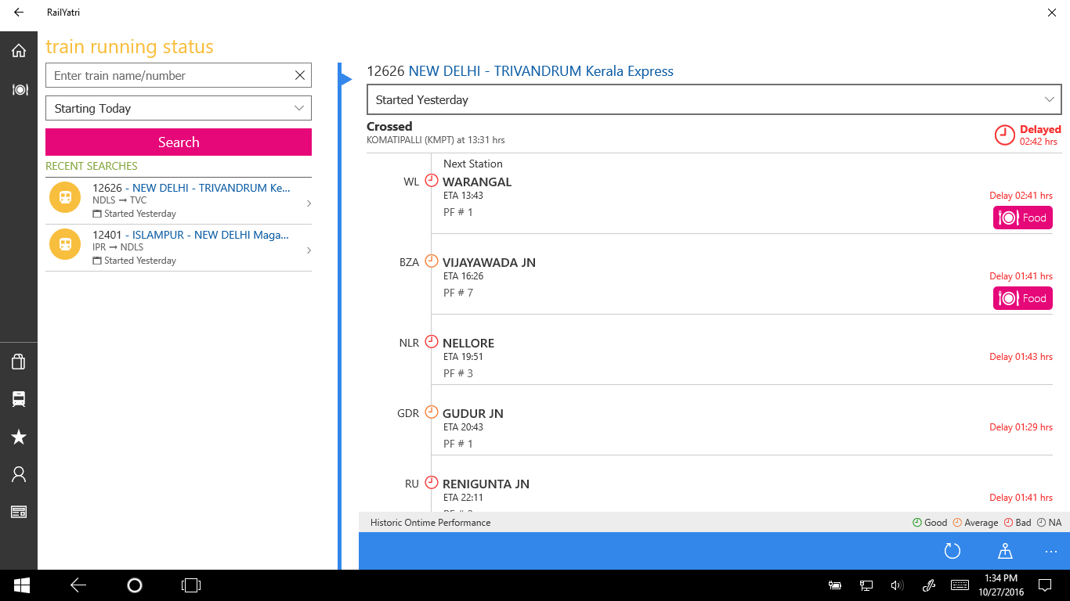Open the Windows Start menu
This screenshot has width=1070, height=601.
click(21, 585)
